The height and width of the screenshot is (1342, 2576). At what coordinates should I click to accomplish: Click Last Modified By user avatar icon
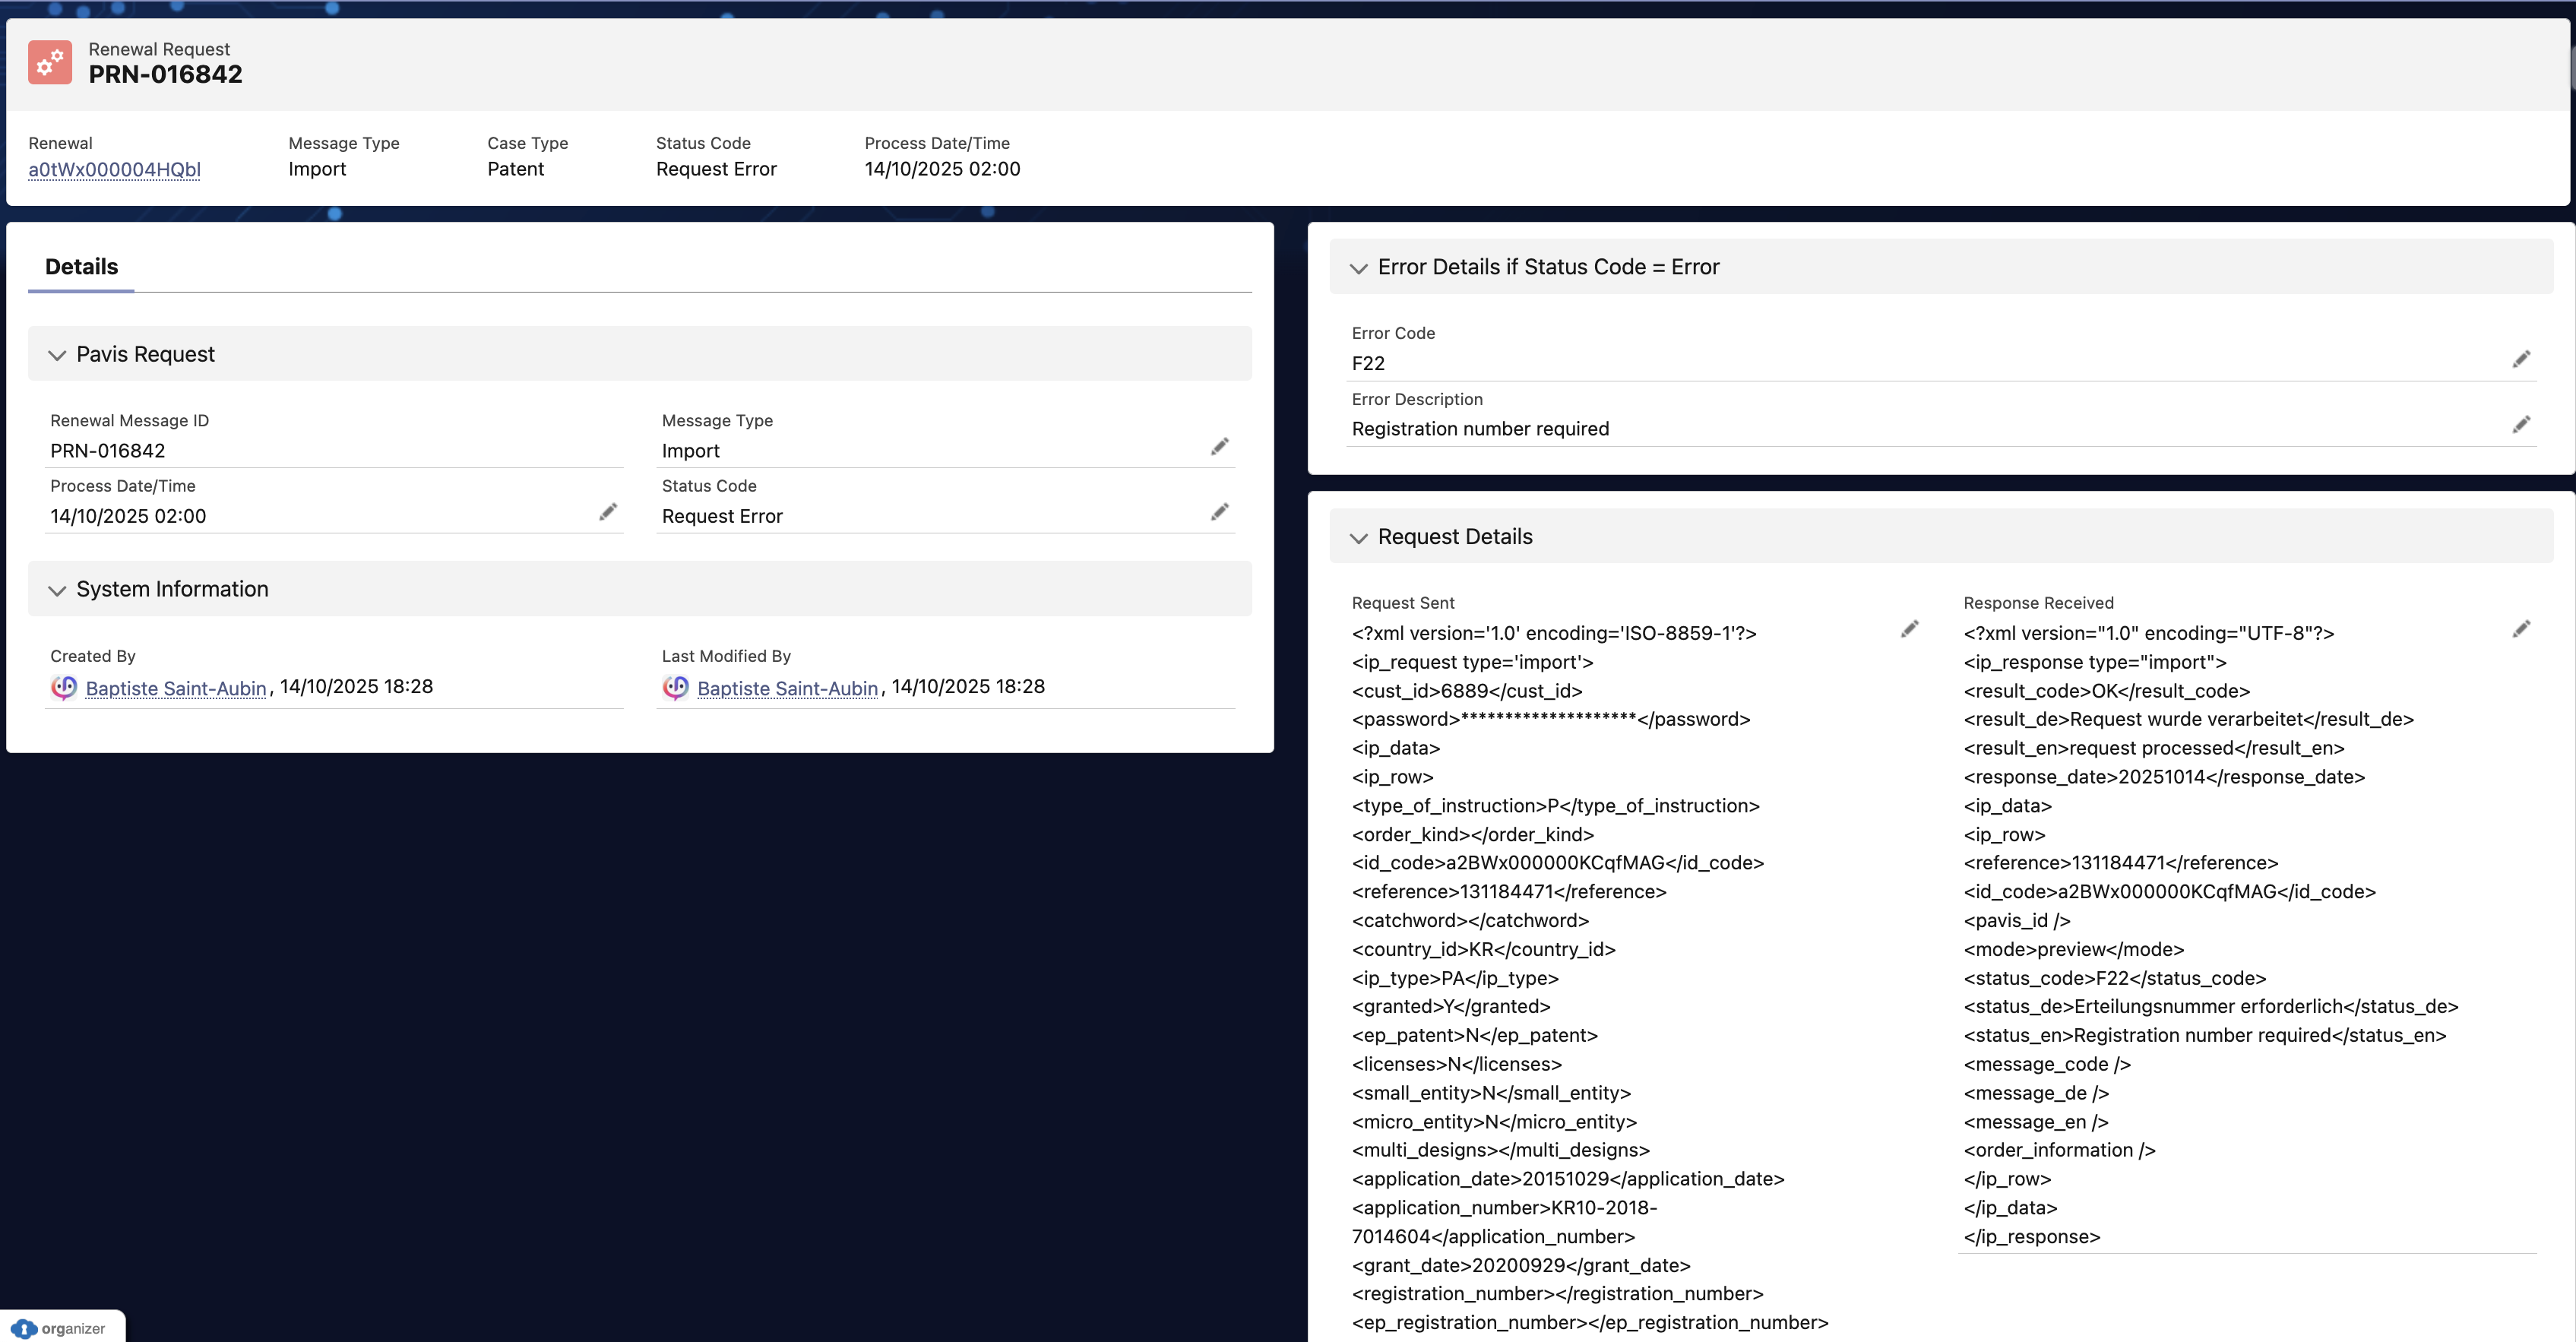click(x=676, y=687)
